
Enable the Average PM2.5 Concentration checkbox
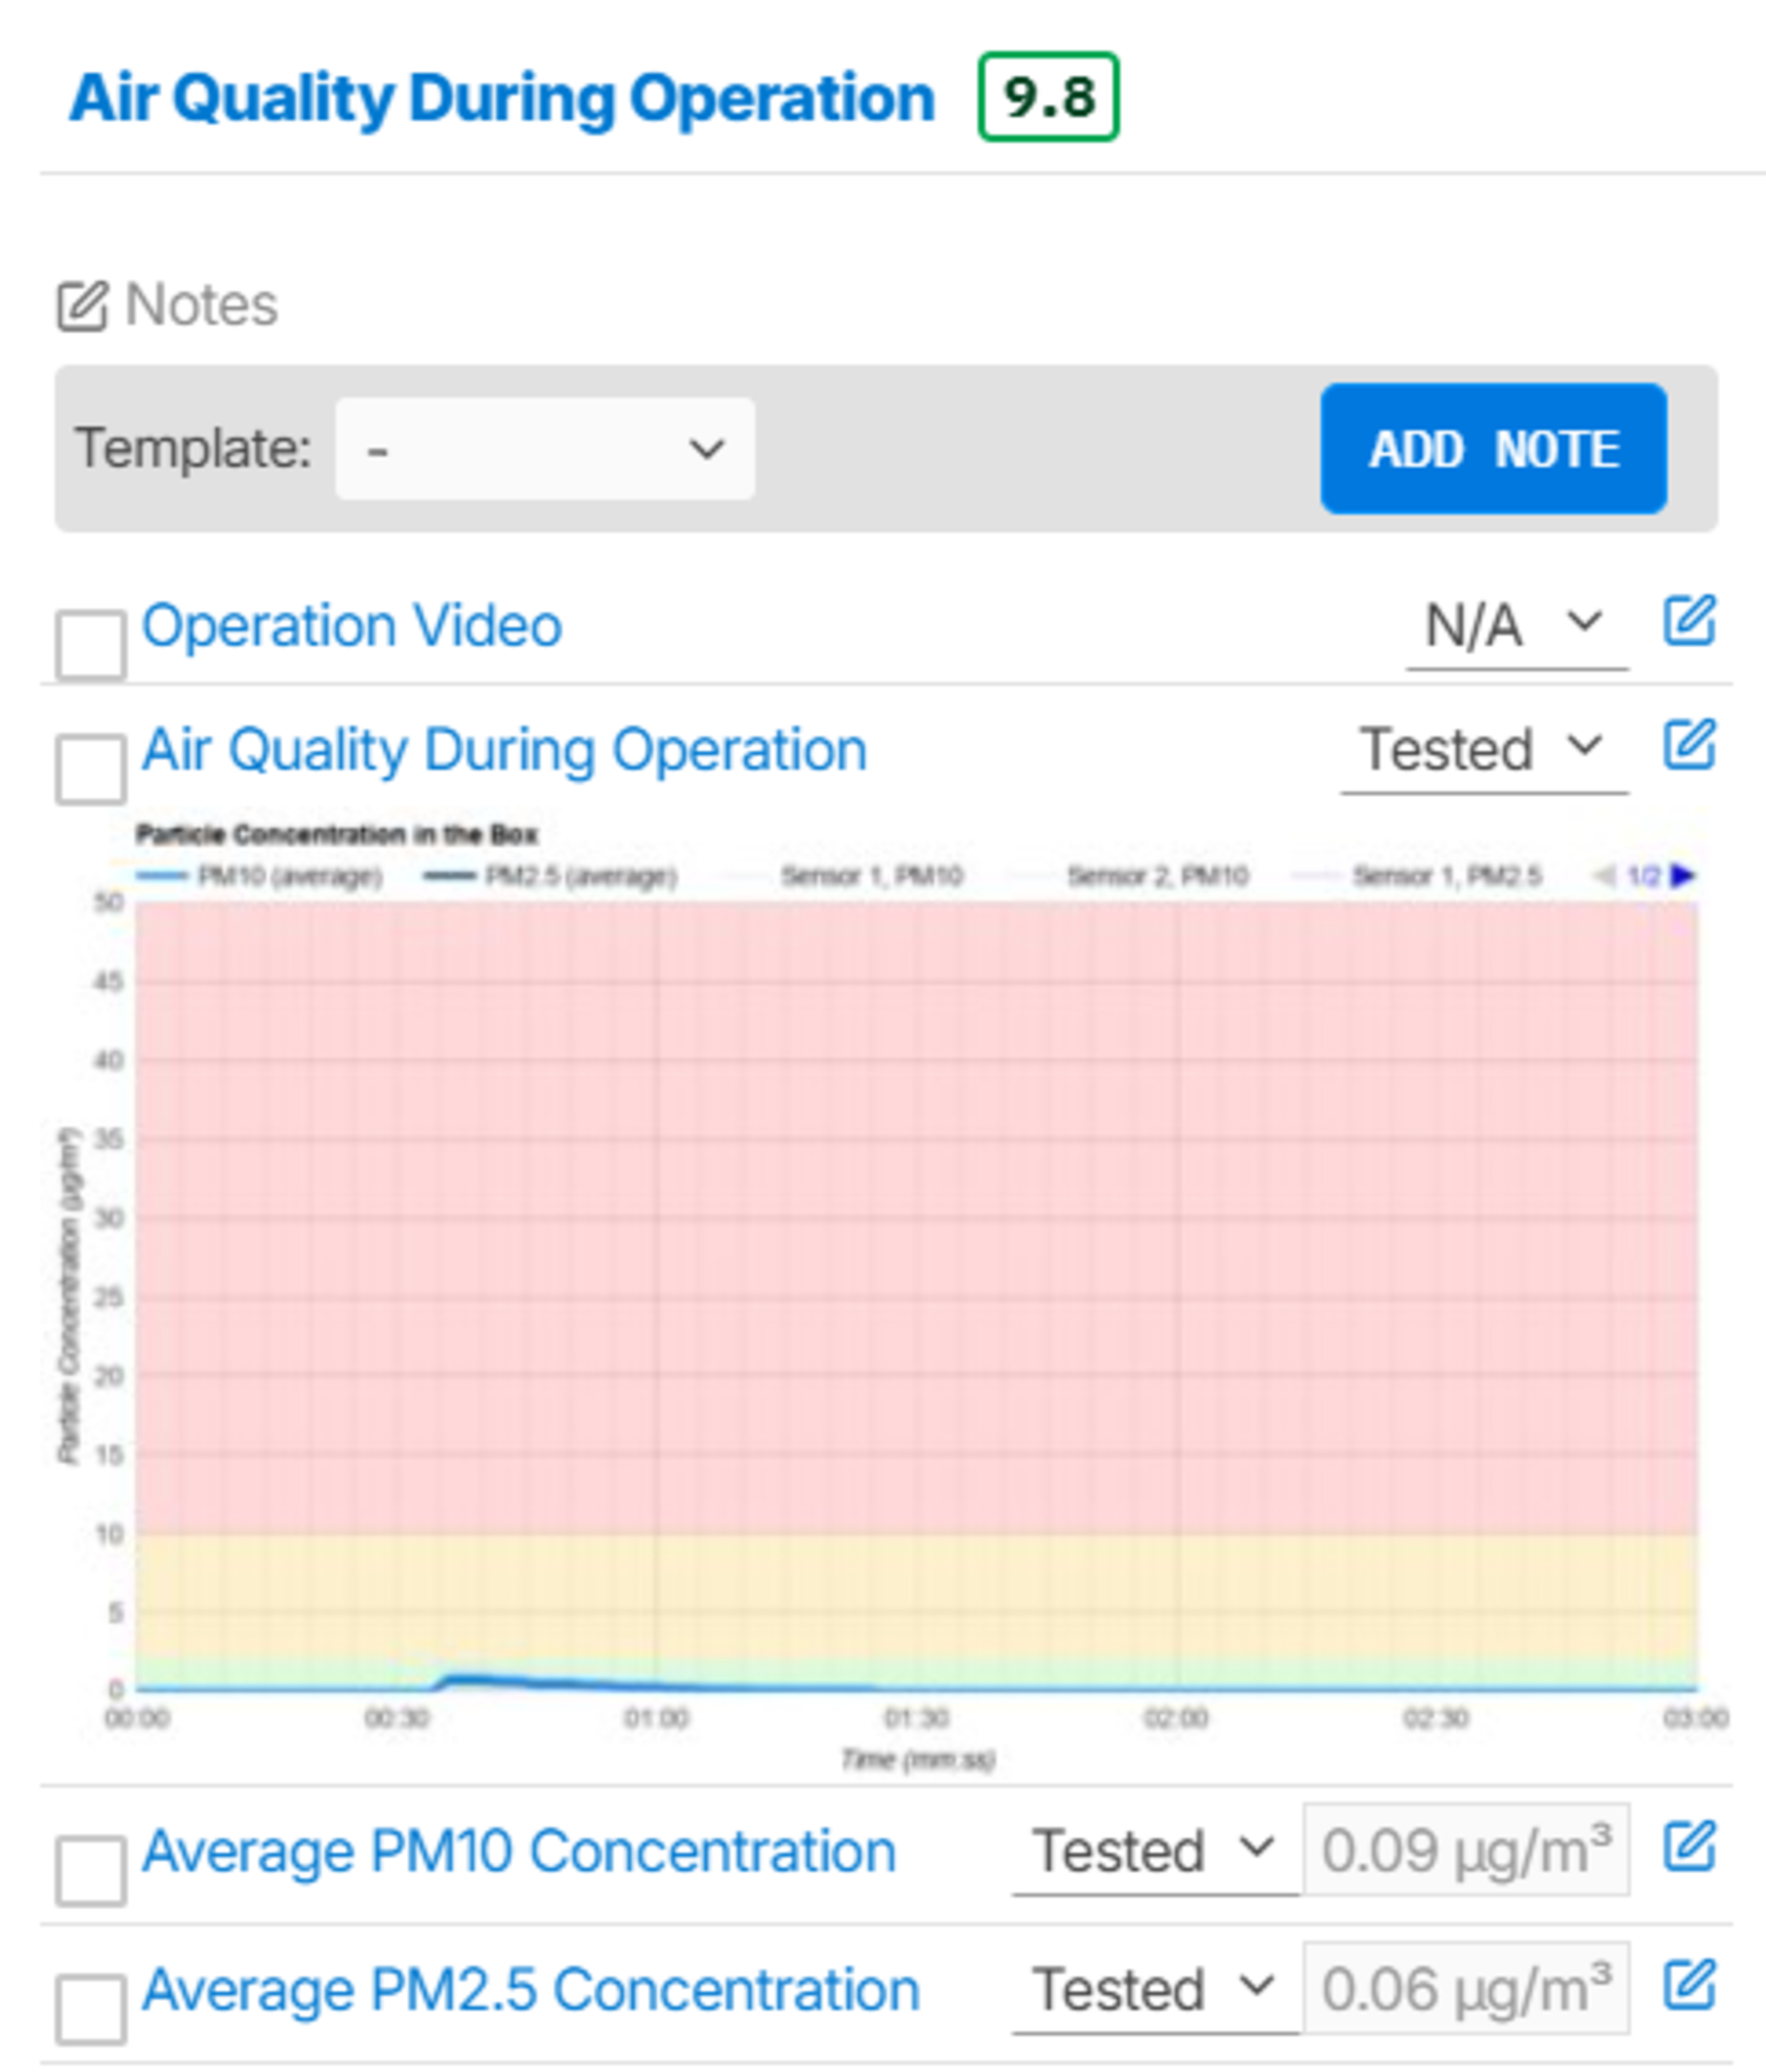click(91, 2009)
